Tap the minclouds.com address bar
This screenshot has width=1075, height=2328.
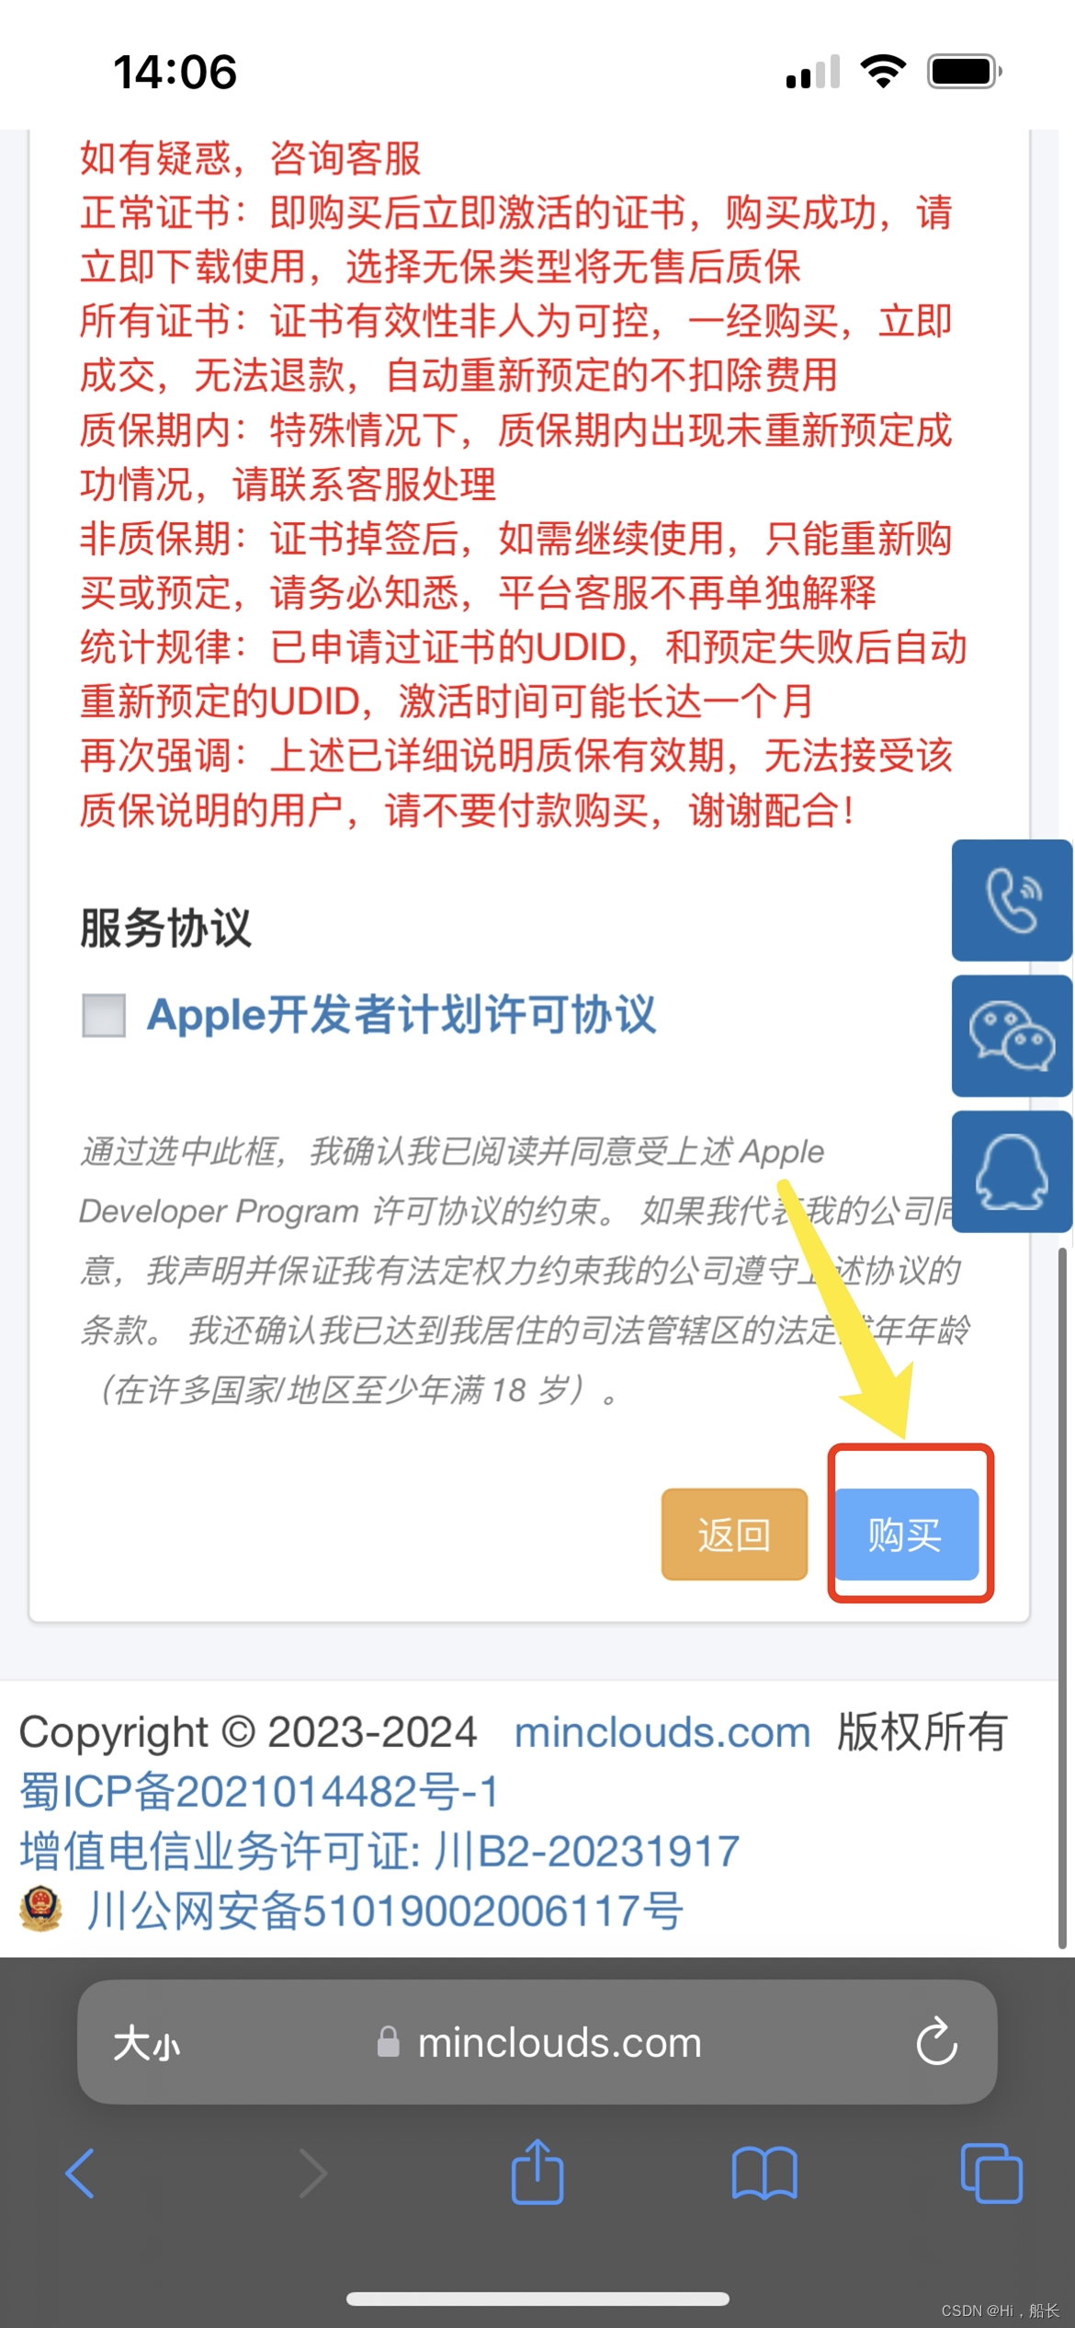537,2041
